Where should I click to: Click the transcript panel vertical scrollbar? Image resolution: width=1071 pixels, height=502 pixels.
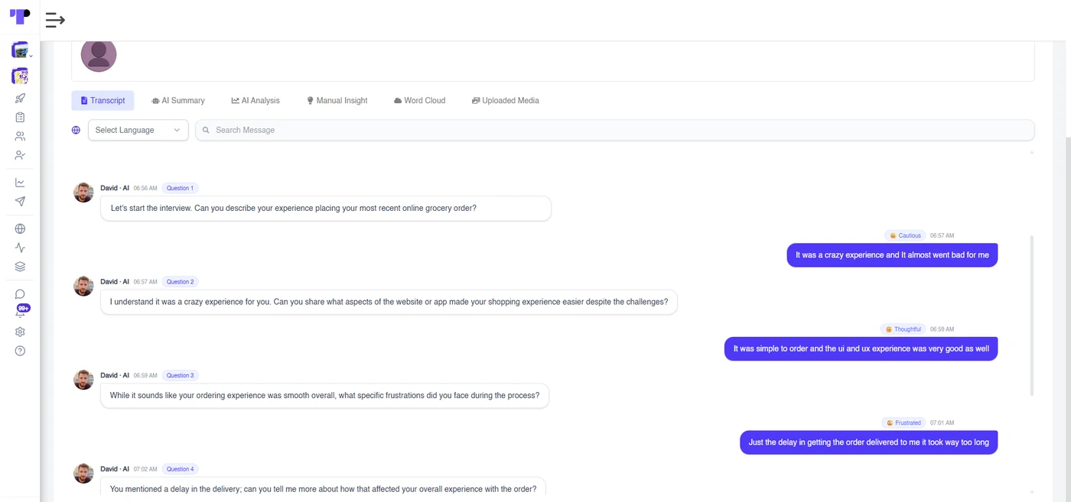1032,315
